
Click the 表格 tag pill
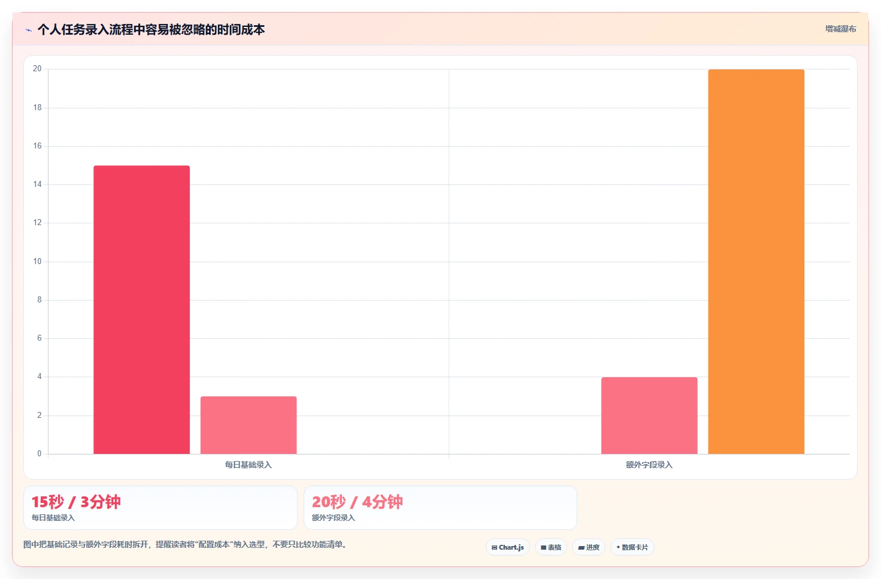pos(551,547)
